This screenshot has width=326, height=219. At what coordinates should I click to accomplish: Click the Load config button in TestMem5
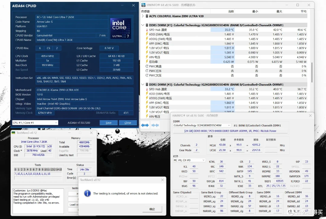click(74, 204)
